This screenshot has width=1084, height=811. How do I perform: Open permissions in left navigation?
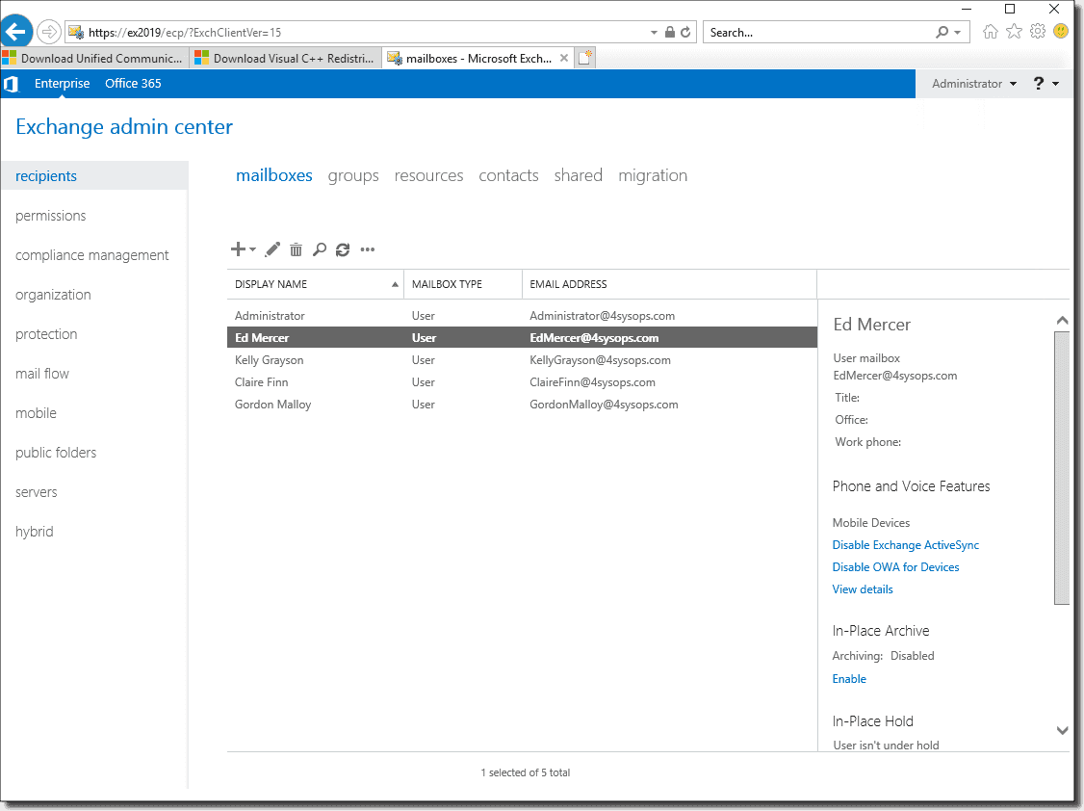[x=50, y=216]
